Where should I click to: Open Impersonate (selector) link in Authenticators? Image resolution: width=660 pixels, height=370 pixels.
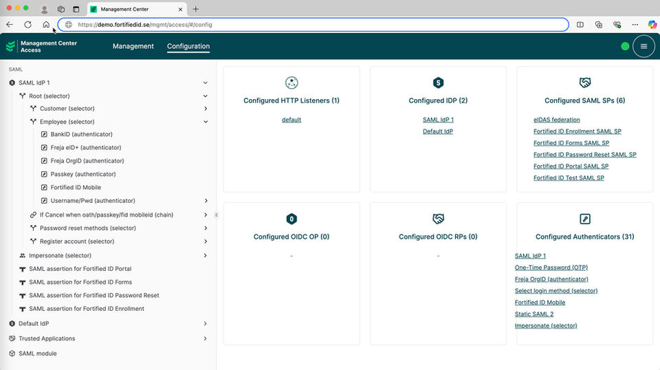tap(545, 326)
